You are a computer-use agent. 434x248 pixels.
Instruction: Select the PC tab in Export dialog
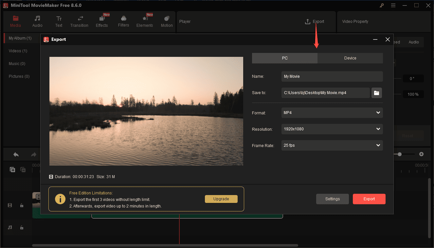pos(285,58)
